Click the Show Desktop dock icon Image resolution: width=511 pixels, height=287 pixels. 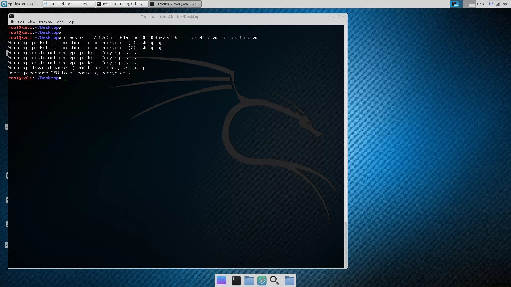[221, 281]
